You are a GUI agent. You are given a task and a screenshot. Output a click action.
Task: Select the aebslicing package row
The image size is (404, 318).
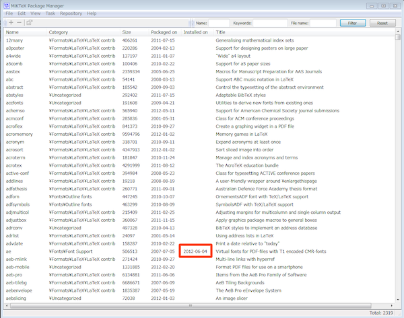(199, 299)
